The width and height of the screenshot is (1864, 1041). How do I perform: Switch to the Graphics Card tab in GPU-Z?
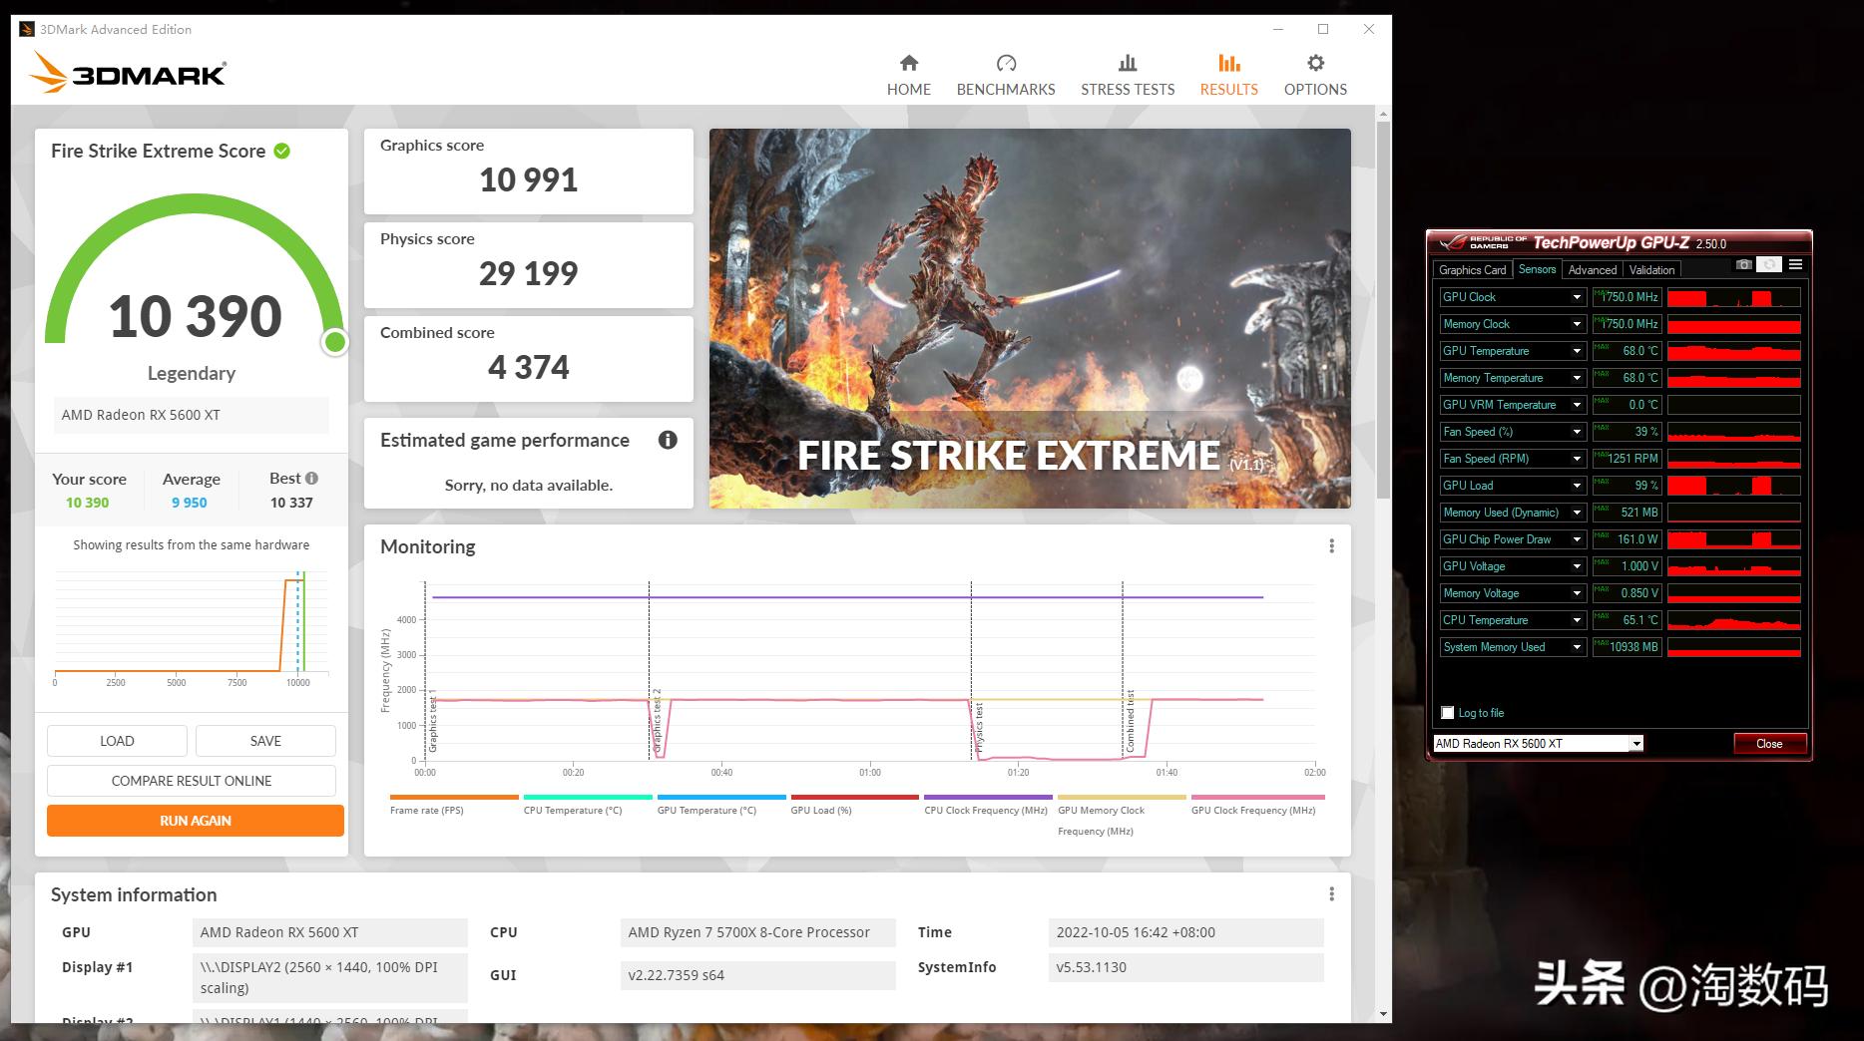point(1472,270)
